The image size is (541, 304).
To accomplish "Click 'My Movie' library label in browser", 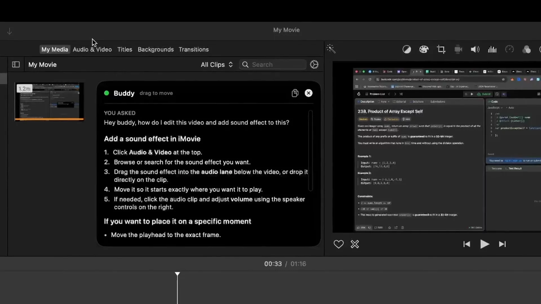I will [42, 65].
